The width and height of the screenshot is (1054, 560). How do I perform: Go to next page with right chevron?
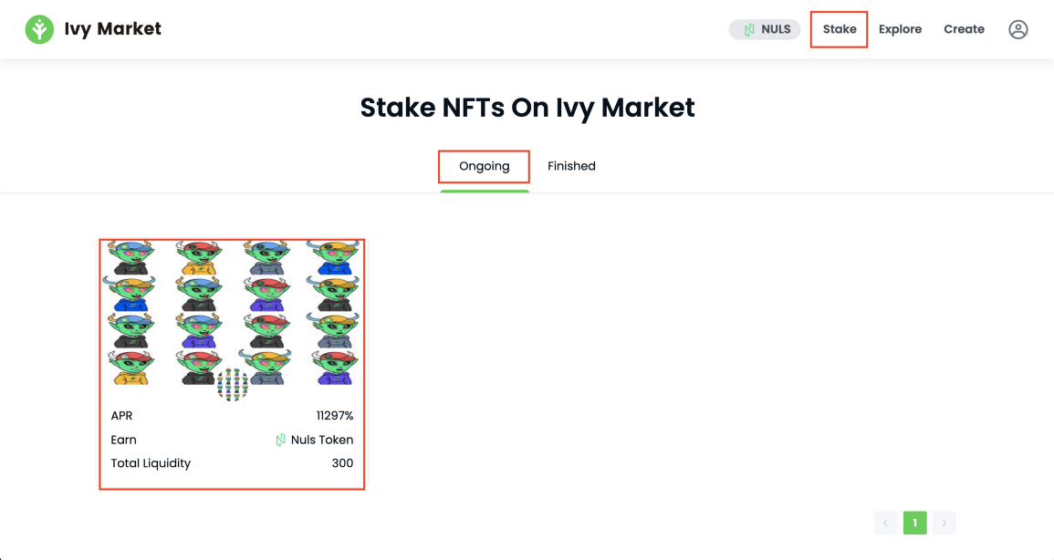(944, 524)
